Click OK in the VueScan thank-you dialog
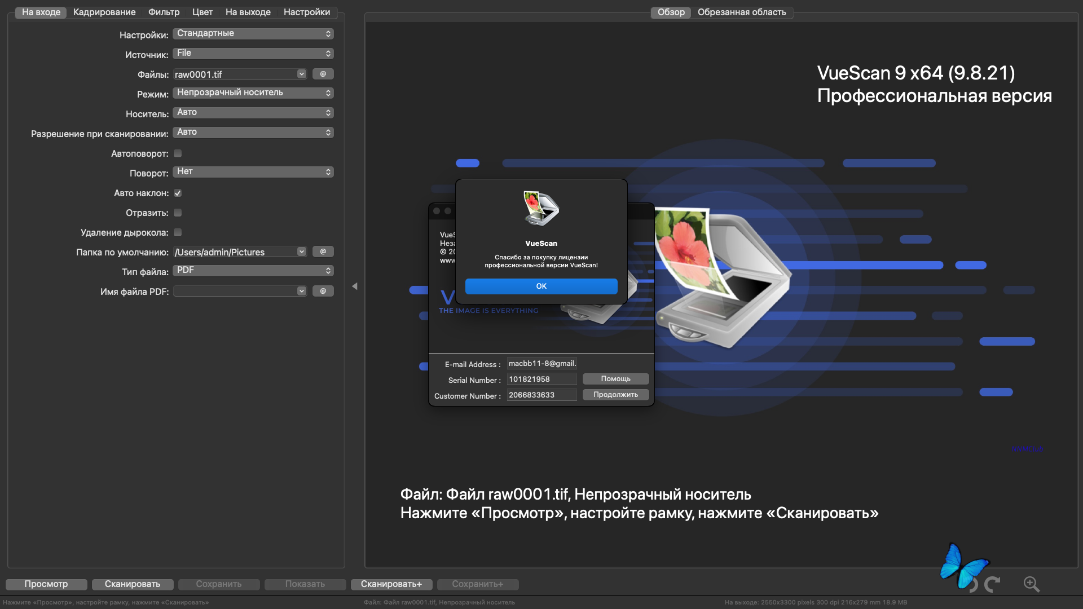 pos(541,286)
